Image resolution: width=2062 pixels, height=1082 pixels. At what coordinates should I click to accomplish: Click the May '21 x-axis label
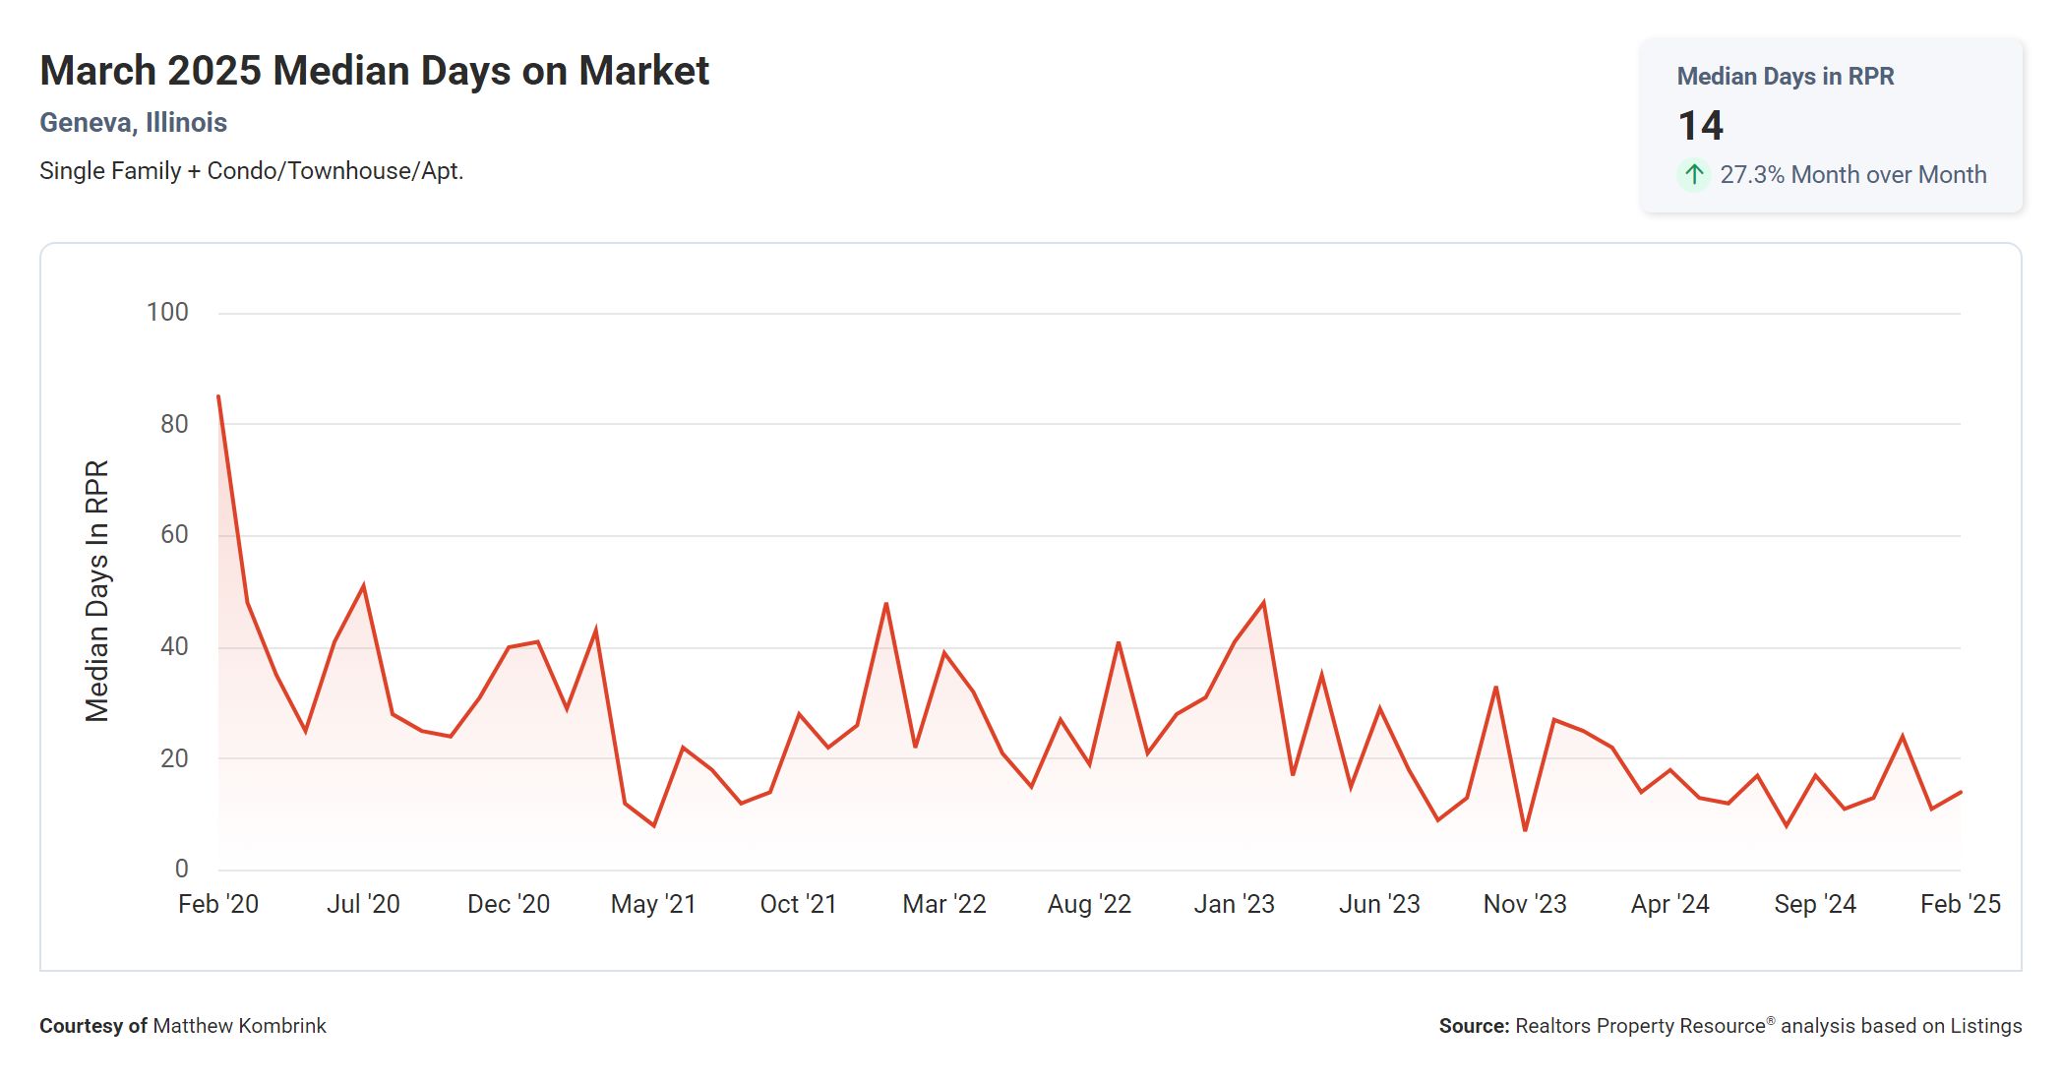click(x=653, y=904)
